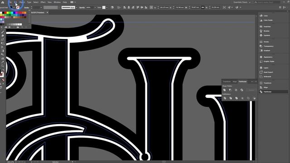Click the Width value field

coord(195,8)
